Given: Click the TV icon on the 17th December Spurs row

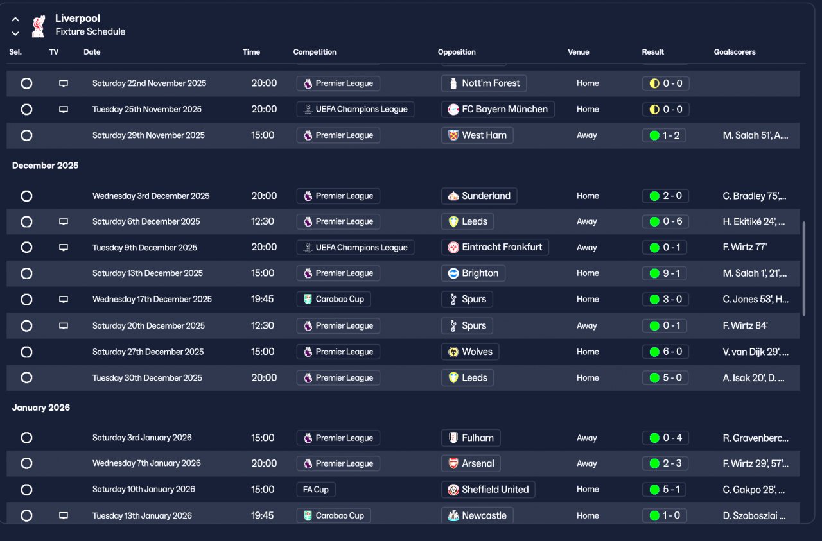Looking at the screenshot, I should point(64,300).
